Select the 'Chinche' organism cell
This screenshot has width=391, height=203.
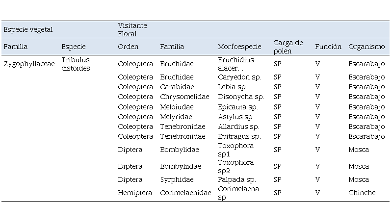362,193
